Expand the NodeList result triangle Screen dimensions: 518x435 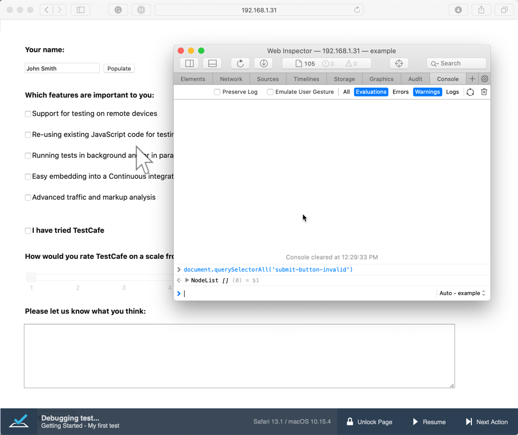(x=187, y=280)
